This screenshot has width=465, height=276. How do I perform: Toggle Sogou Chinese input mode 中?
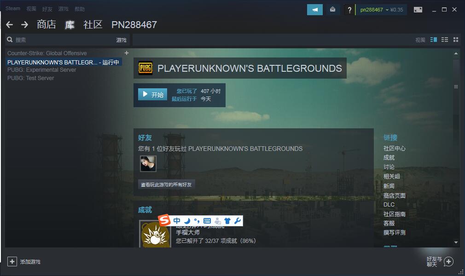click(177, 220)
